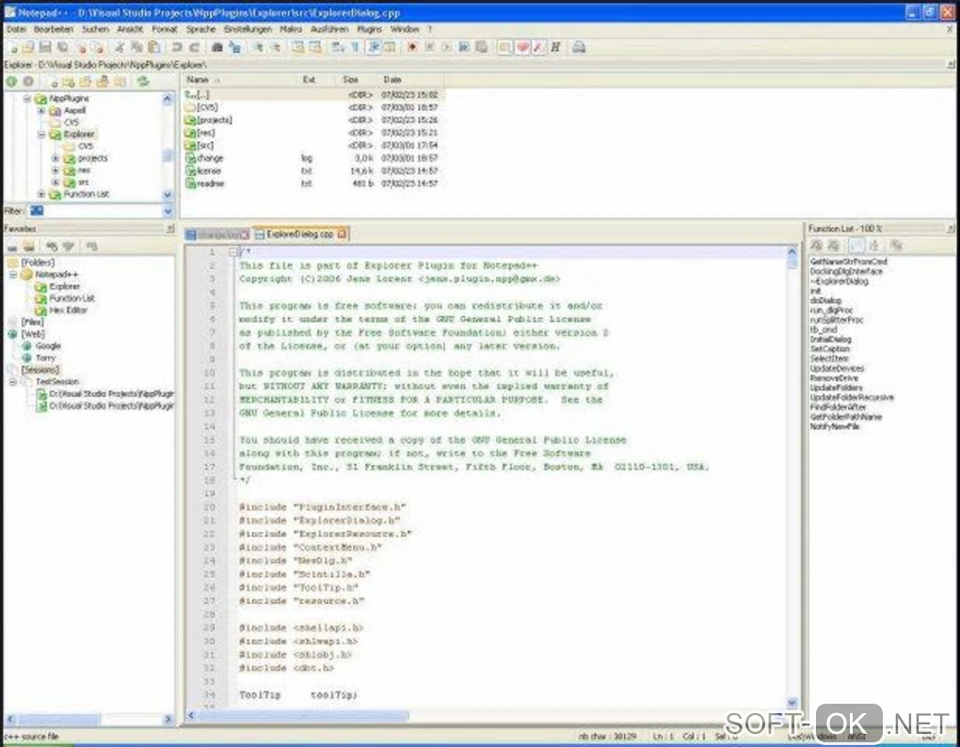Open the Datei menu
The image size is (960, 747).
click(x=16, y=29)
